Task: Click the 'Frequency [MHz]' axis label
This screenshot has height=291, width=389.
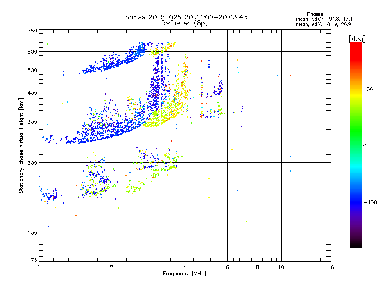Action: tap(184, 274)
